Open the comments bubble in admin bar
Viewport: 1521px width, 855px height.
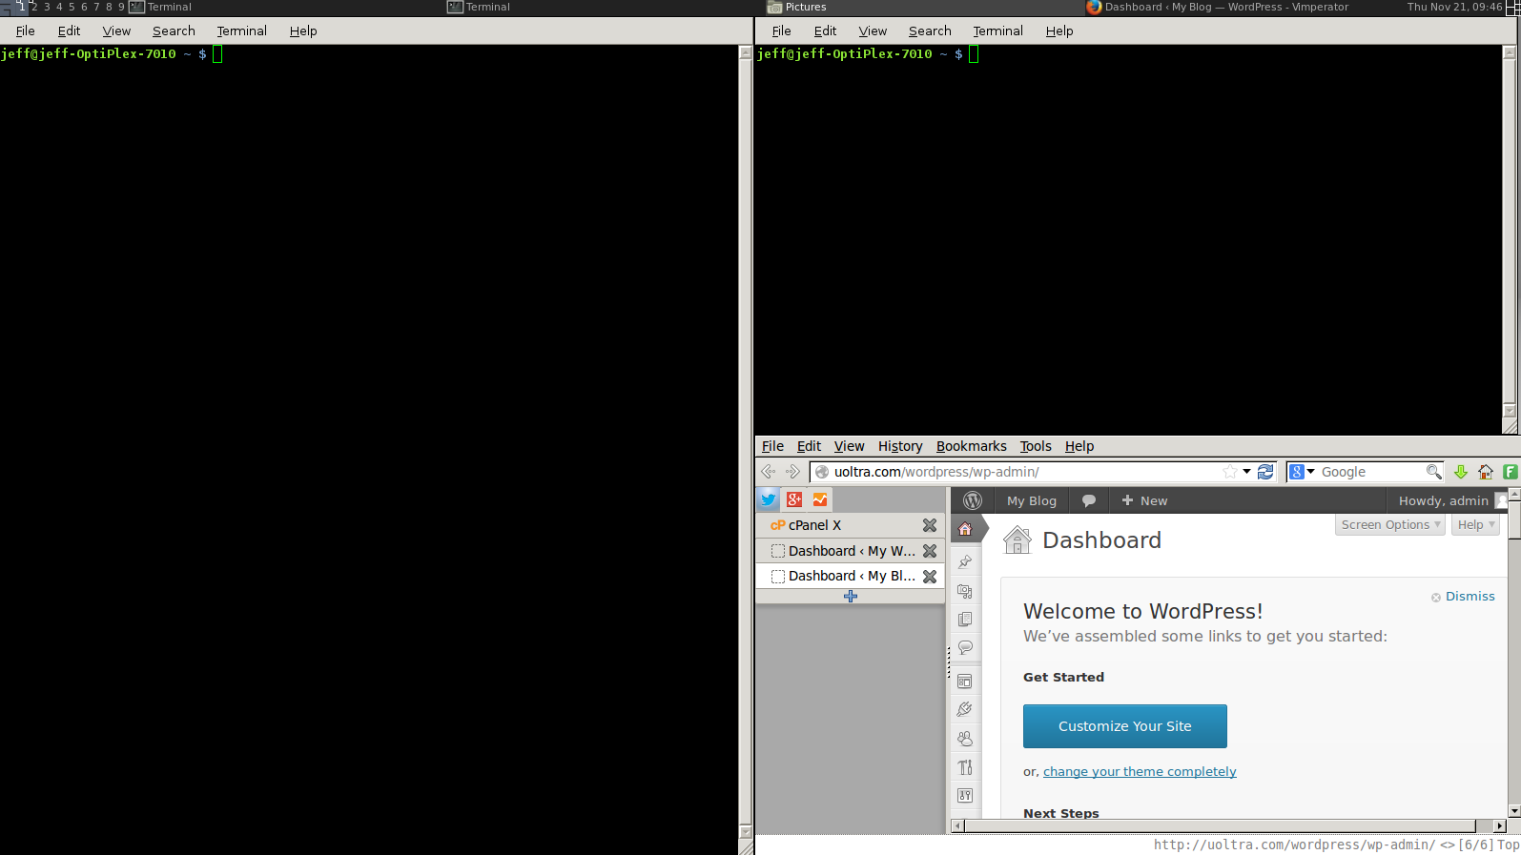pyautogui.click(x=1089, y=500)
